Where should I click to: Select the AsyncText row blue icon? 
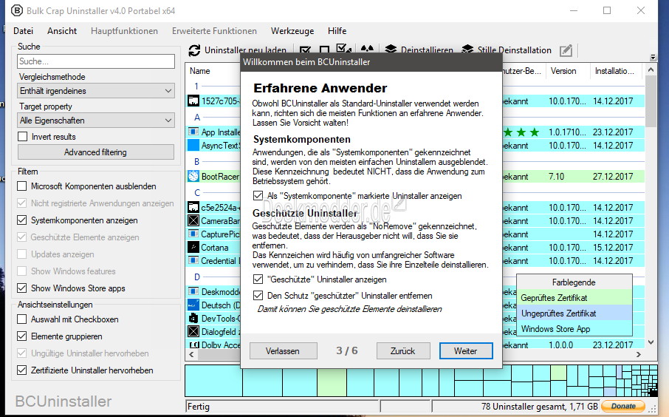click(193, 145)
